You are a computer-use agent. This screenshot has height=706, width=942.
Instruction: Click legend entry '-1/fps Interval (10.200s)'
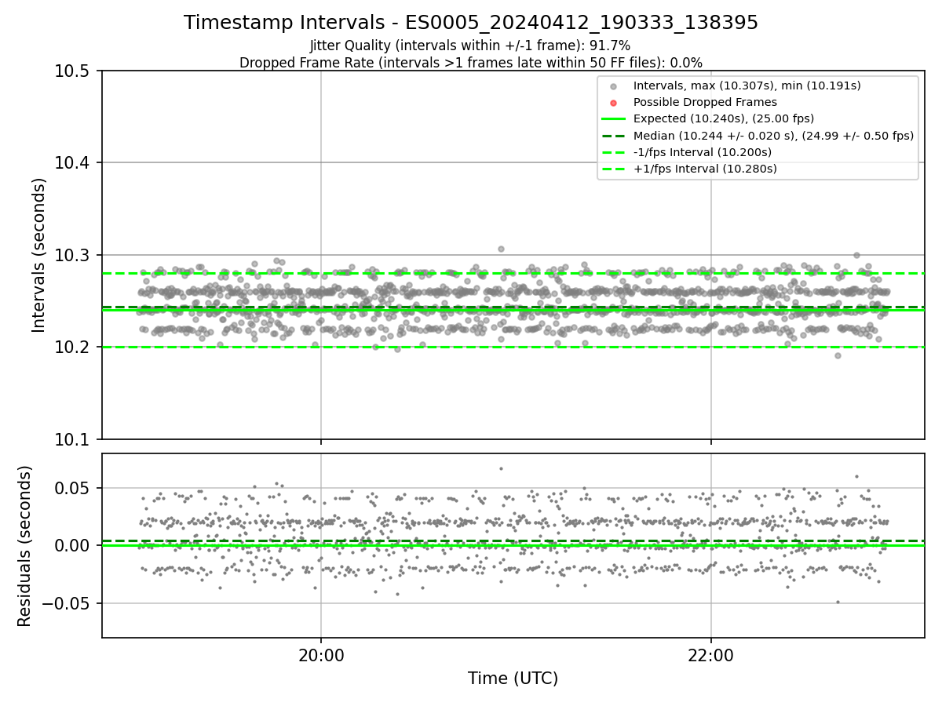tap(703, 152)
